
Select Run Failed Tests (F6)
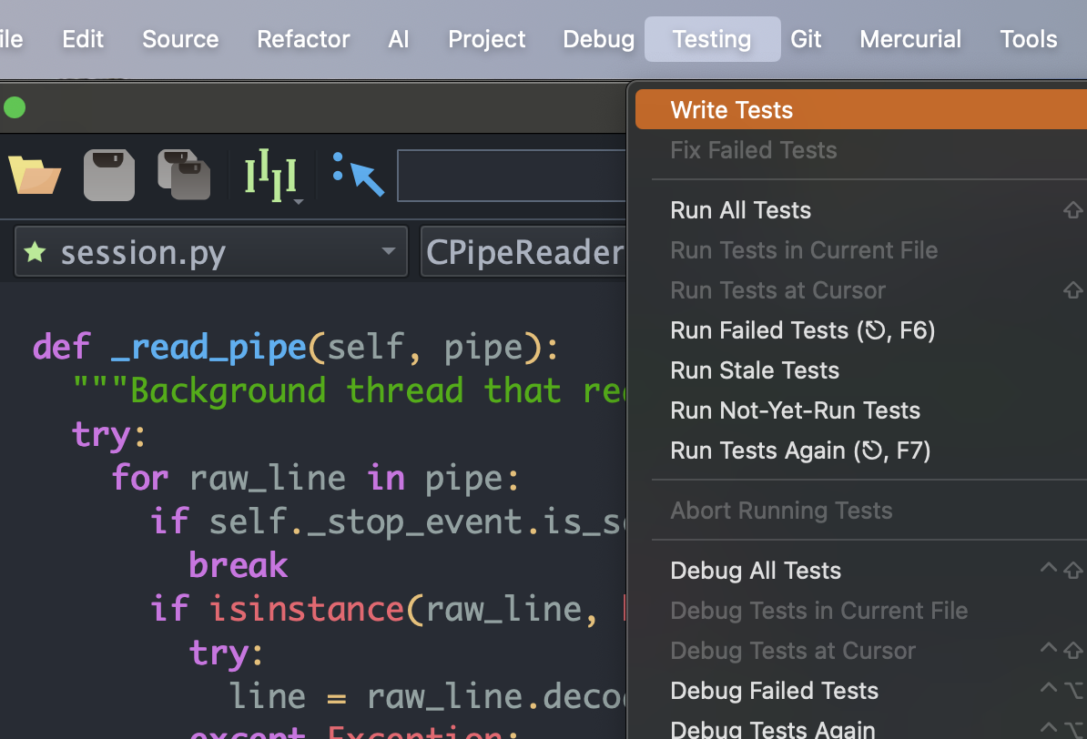click(861, 330)
